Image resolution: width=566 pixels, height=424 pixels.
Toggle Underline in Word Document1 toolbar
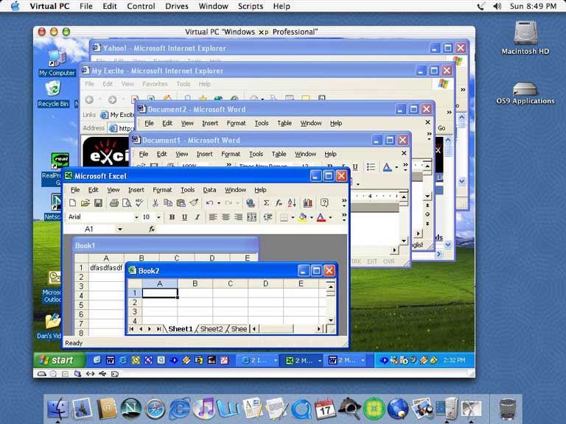tap(355, 167)
